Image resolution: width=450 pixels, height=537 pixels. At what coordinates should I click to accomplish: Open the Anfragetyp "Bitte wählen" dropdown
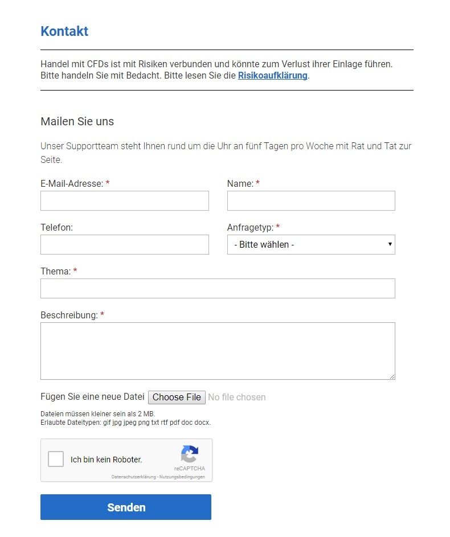[310, 245]
